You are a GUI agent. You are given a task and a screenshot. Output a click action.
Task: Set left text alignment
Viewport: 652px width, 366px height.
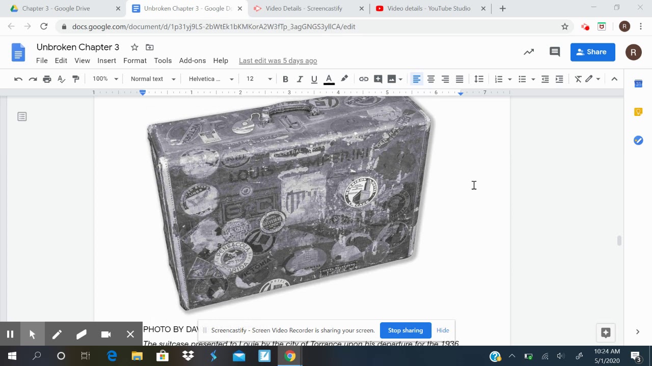click(x=417, y=79)
